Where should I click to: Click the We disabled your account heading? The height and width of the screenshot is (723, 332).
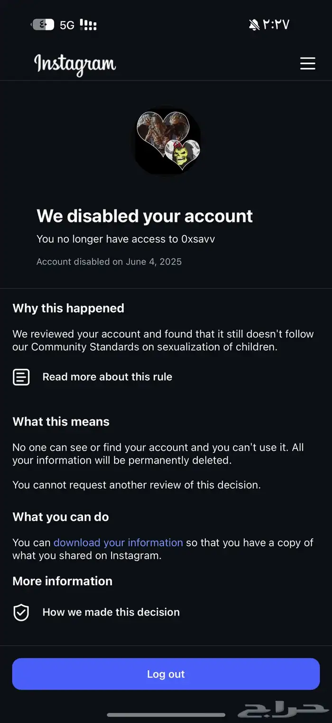pyautogui.click(x=145, y=216)
